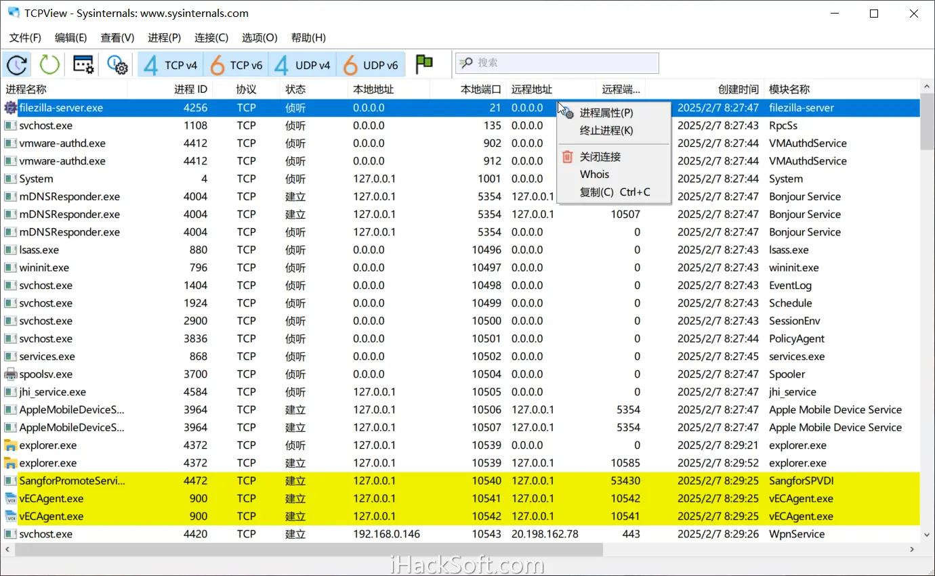Click the auto-refresh clock toolbar icon
The height and width of the screenshot is (576, 935).
[x=17, y=65]
